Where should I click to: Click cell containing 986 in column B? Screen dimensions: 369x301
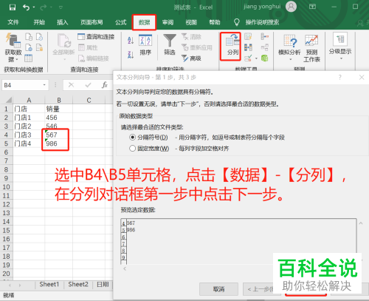point(59,143)
